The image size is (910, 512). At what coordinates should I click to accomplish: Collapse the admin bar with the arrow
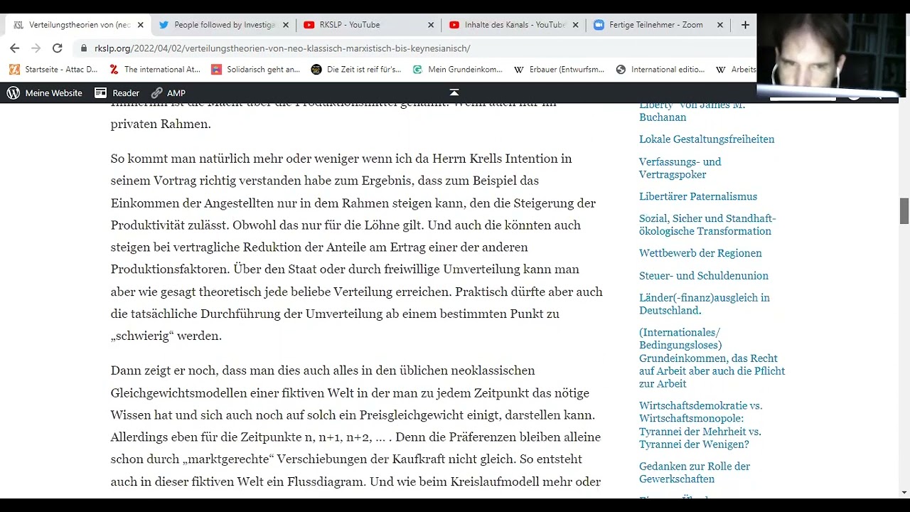[454, 92]
